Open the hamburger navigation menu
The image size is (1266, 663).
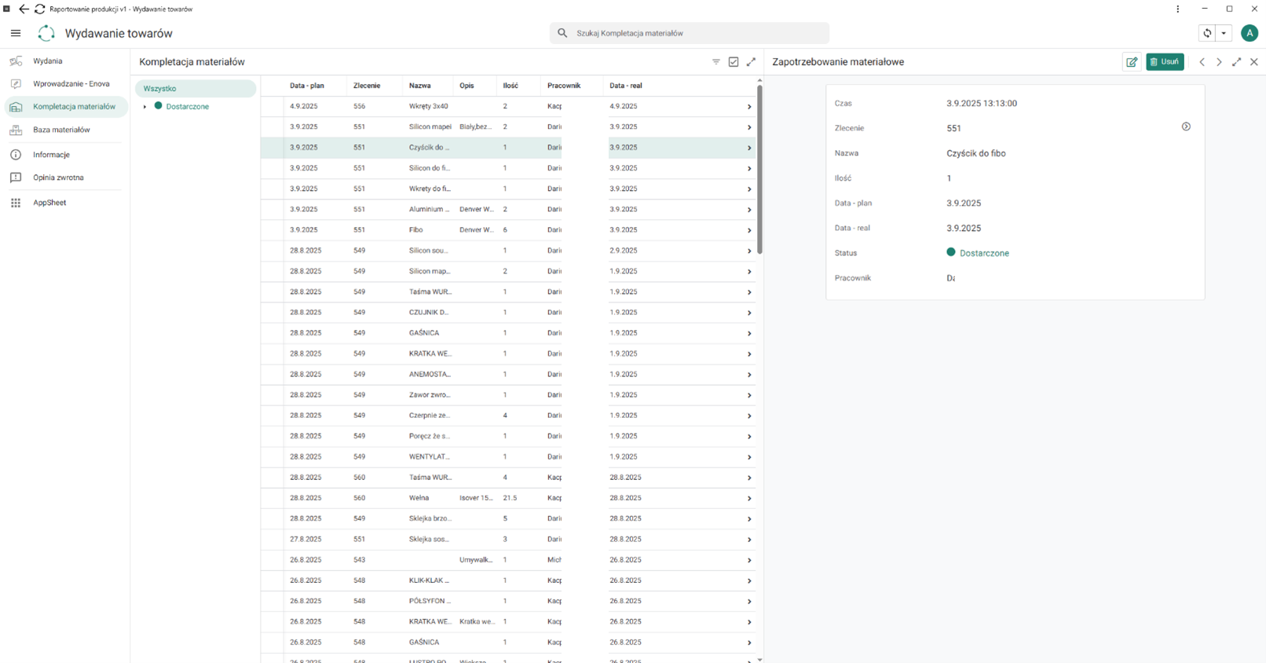(16, 33)
